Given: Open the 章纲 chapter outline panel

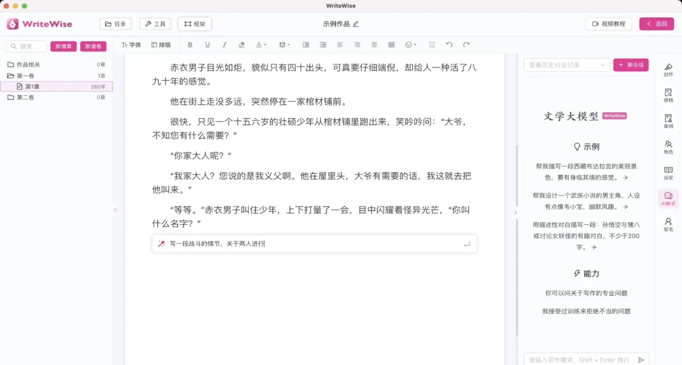Looking at the screenshot, I should 668,121.
